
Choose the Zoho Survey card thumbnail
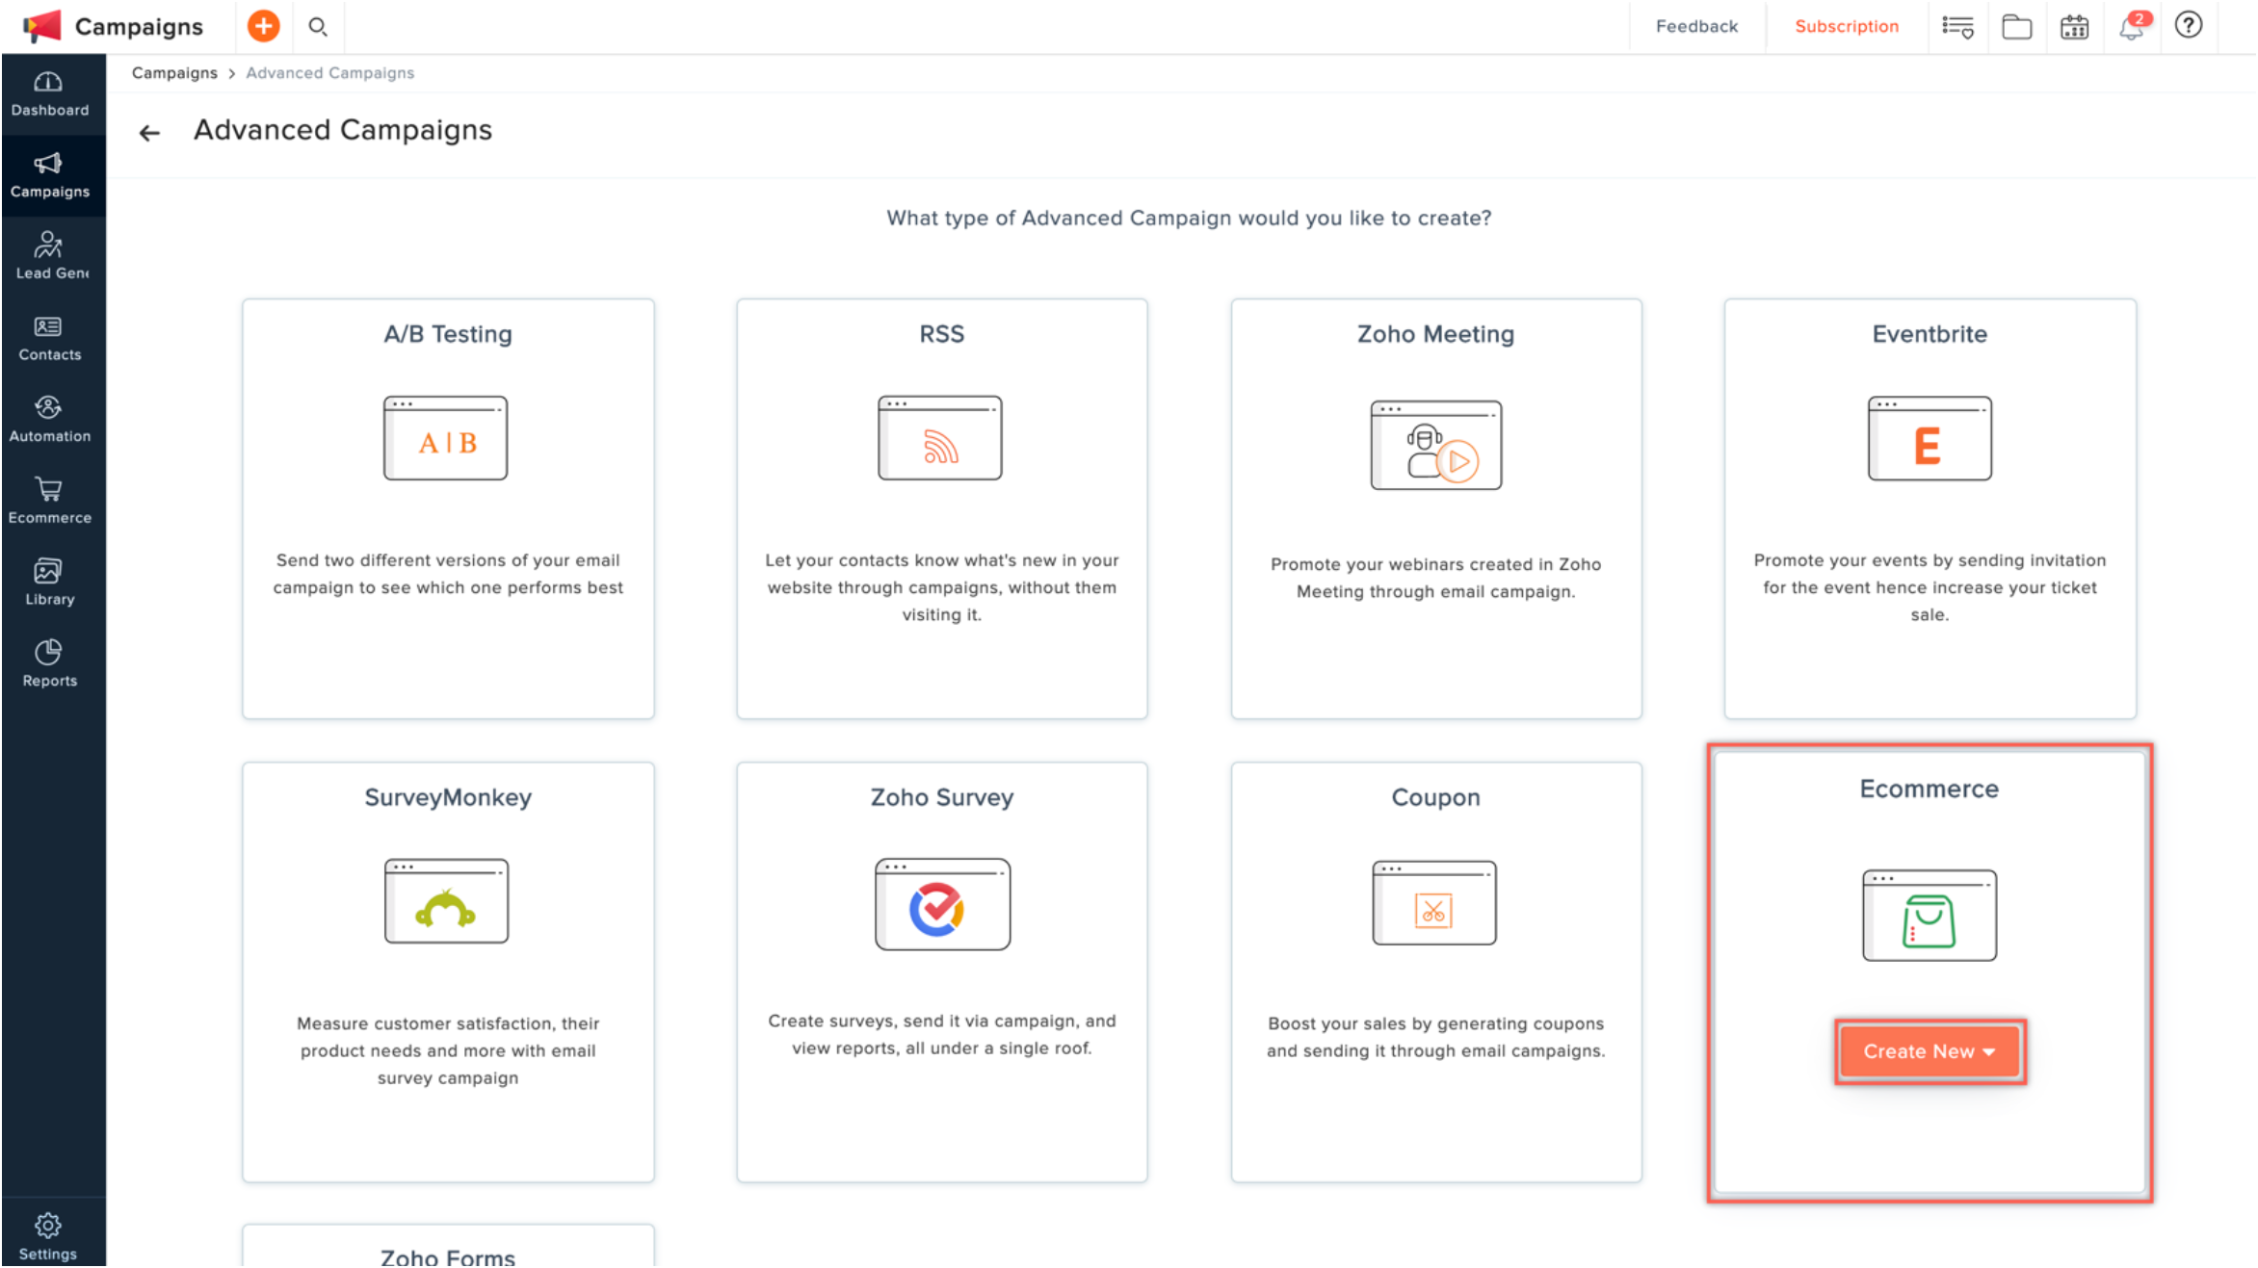click(x=942, y=905)
